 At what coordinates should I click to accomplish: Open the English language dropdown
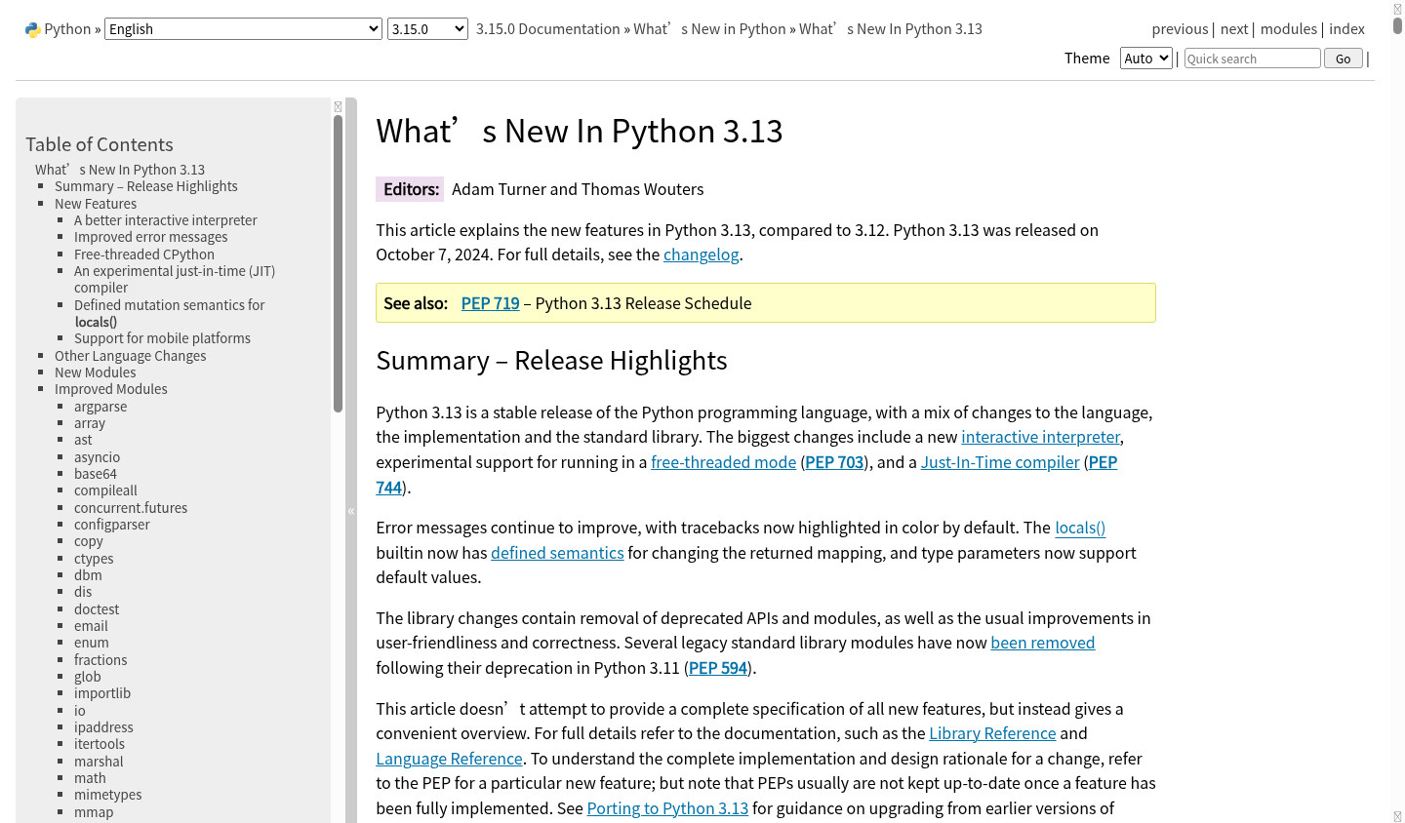click(243, 29)
